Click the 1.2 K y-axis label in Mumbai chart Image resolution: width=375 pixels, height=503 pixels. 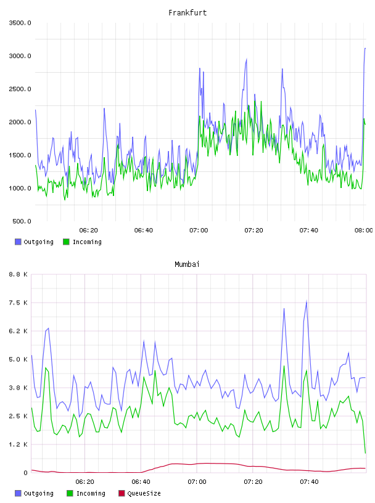[x=18, y=444]
